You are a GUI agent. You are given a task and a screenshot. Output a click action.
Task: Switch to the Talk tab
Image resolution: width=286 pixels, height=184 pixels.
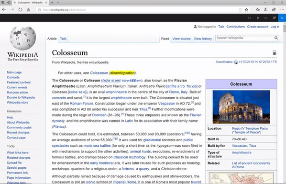63,39
